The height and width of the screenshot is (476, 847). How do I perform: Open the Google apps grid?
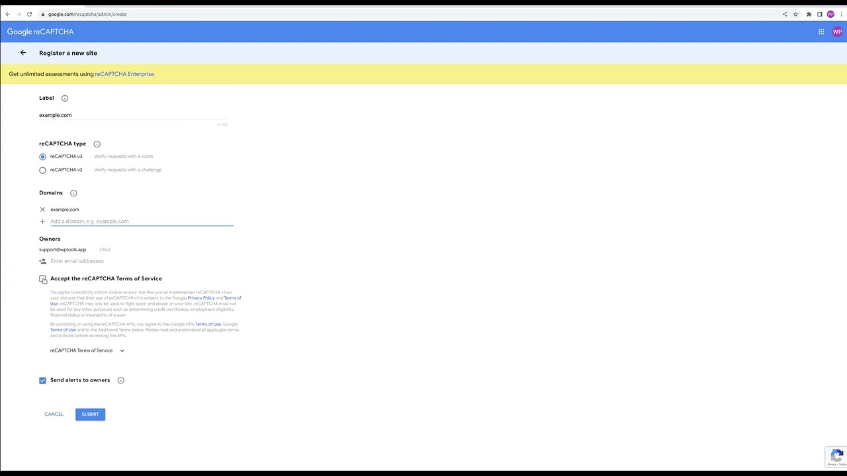(821, 32)
